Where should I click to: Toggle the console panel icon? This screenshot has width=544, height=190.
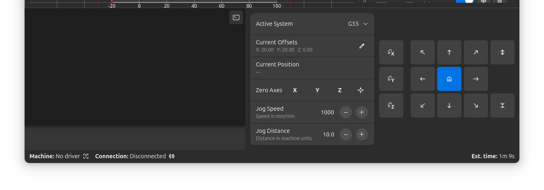coord(236,17)
